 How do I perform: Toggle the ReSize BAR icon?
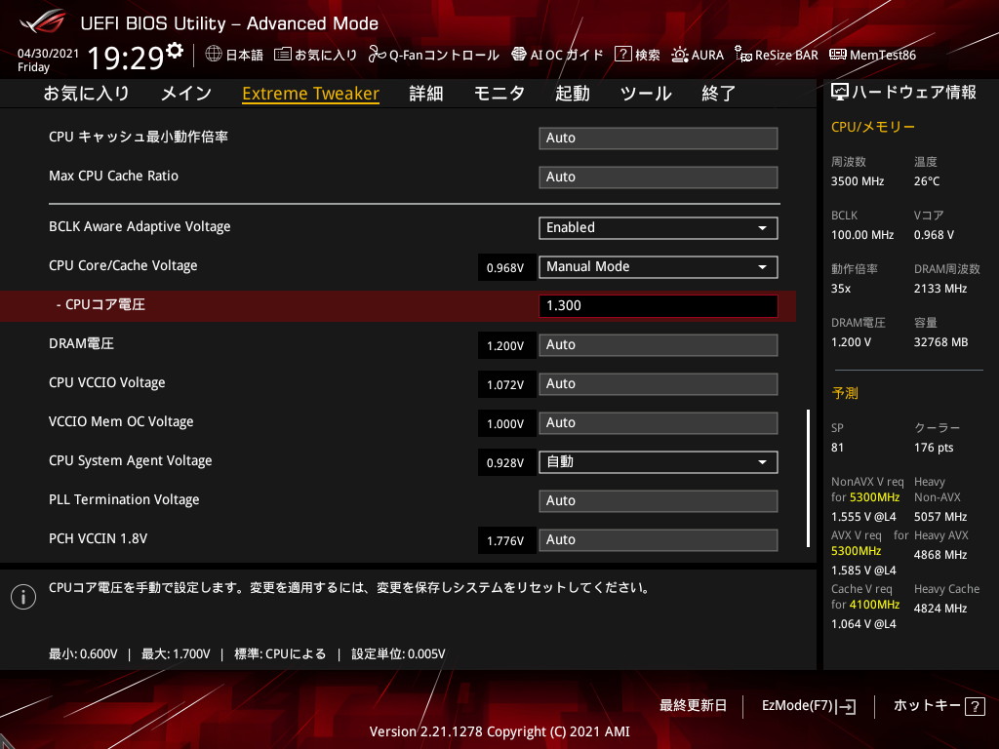click(742, 55)
